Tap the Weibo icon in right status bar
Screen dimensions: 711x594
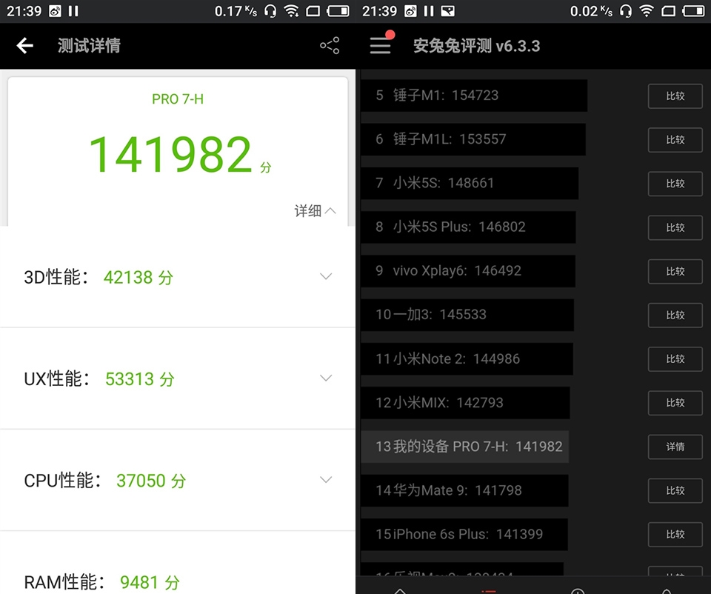[x=410, y=11]
